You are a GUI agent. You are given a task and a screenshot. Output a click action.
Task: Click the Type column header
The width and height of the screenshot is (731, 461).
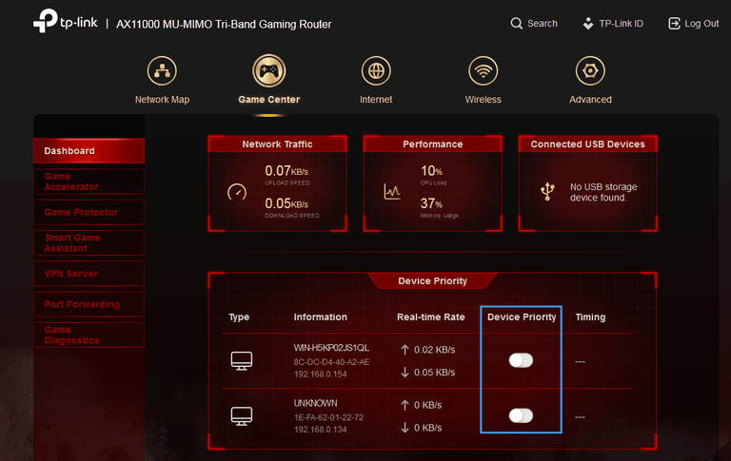coord(239,317)
